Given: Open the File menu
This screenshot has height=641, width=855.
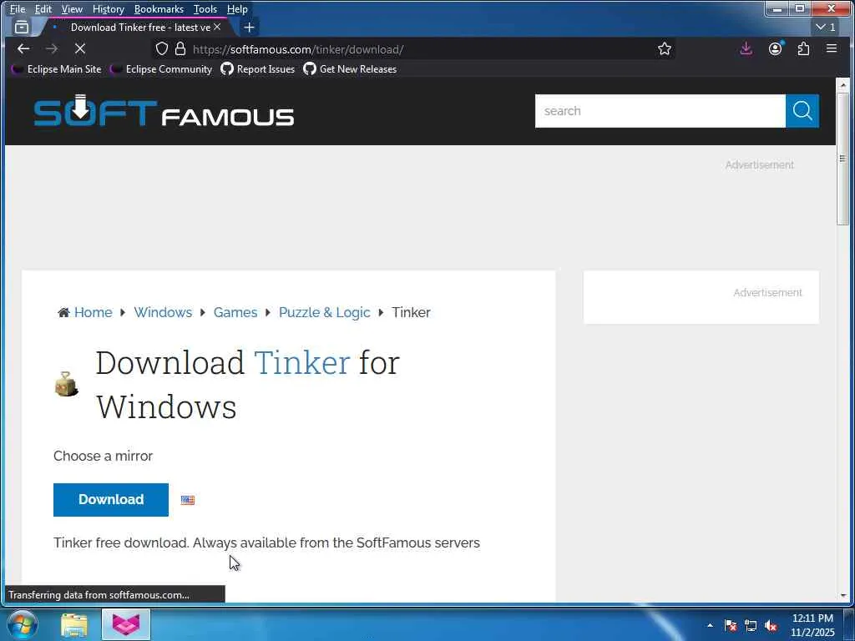Looking at the screenshot, I should (18, 8).
